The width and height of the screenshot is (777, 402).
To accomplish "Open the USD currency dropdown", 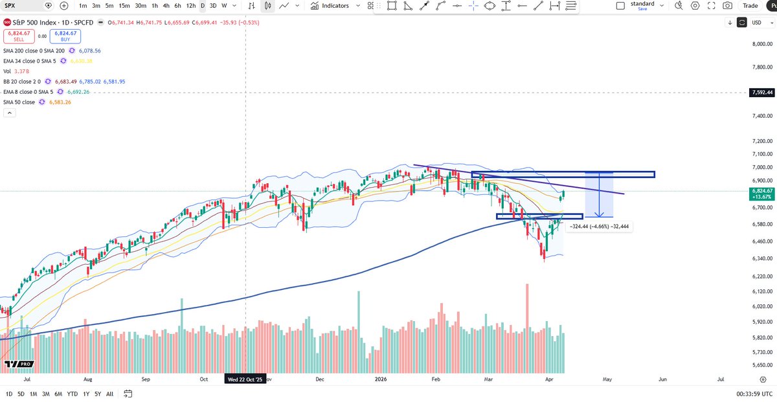I will (x=762, y=23).
